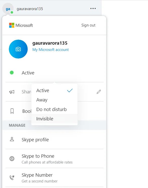
Task: Open Skype to Phone option
Action: pos(54,159)
